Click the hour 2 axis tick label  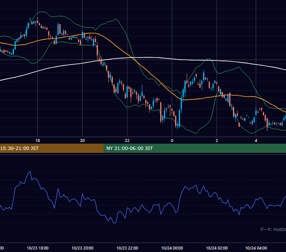[x=217, y=141]
